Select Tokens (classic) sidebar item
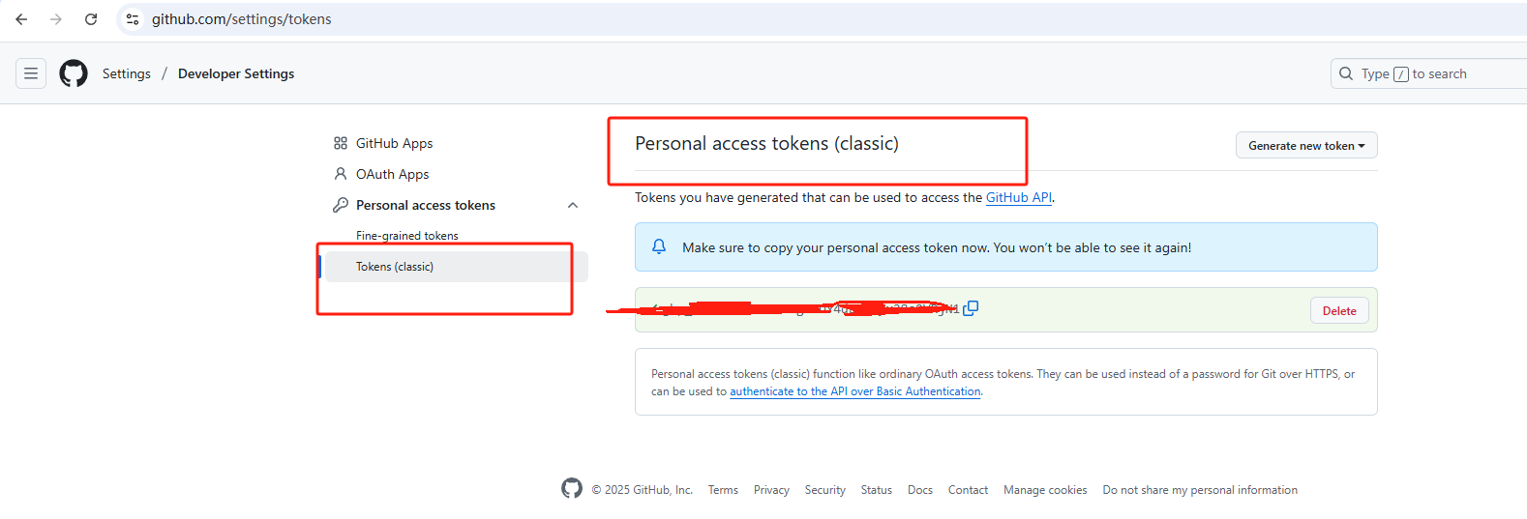Image resolution: width=1527 pixels, height=519 pixels. pos(457,267)
